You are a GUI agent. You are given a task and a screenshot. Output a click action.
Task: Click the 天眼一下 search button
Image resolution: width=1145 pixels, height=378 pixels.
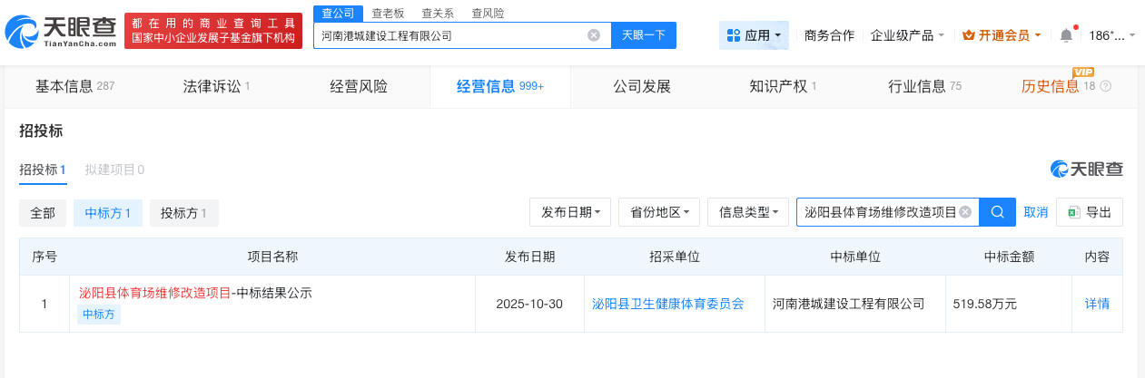pos(643,35)
